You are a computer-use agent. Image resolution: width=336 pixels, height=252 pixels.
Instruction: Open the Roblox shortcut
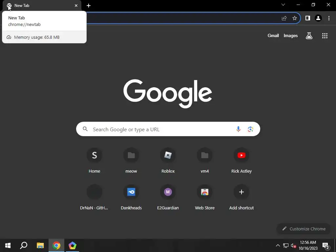[x=168, y=160]
